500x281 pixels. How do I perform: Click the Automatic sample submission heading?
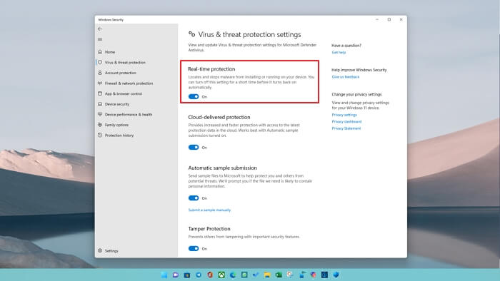click(x=223, y=168)
